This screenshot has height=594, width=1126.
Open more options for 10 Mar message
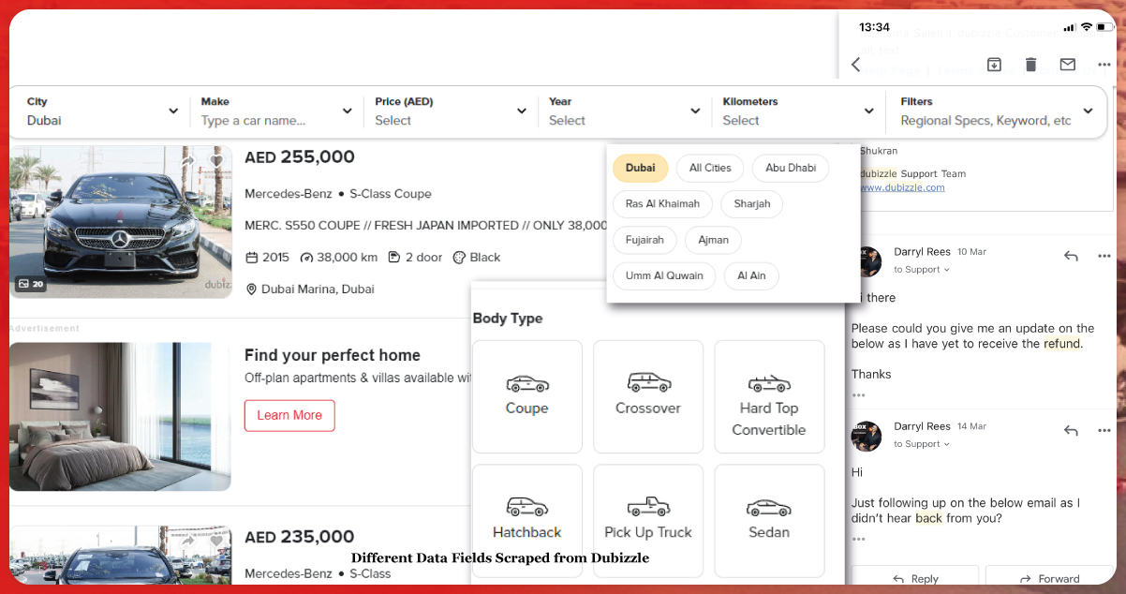coord(1104,256)
